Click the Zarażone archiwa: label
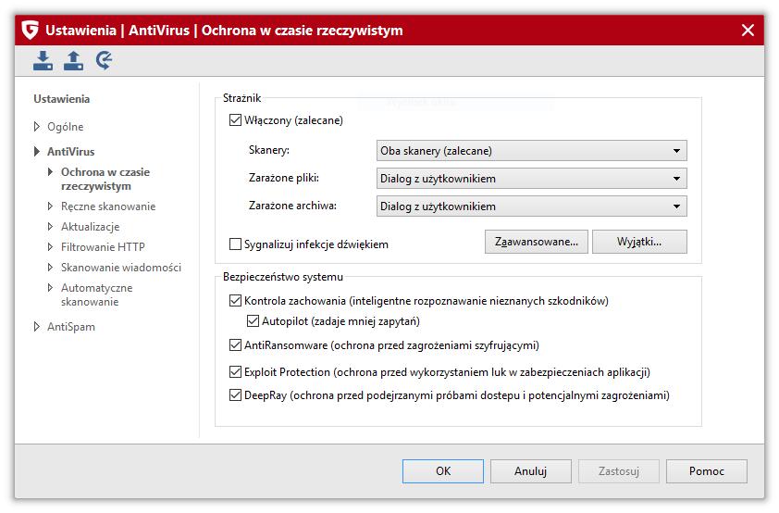The width and height of the screenshot is (779, 513). pos(292,206)
